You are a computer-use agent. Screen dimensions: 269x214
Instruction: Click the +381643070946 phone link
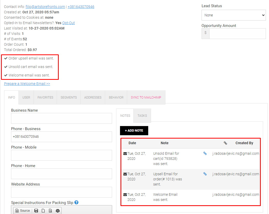pyautogui.click(x=81, y=7)
